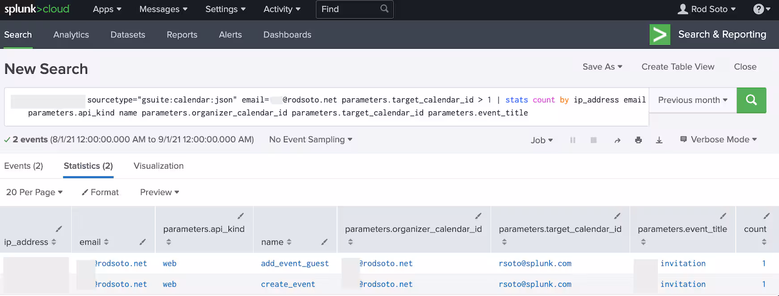Edit the parameters.api_kind column with pencil icon
The height and width of the screenshot is (296, 779).
[x=241, y=216]
